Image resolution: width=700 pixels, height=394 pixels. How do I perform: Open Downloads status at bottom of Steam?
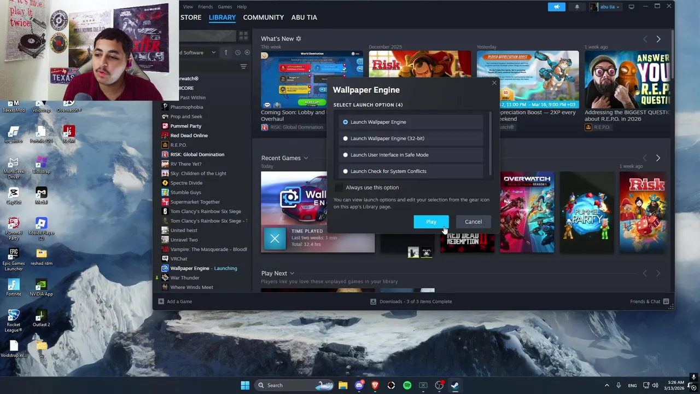click(411, 302)
